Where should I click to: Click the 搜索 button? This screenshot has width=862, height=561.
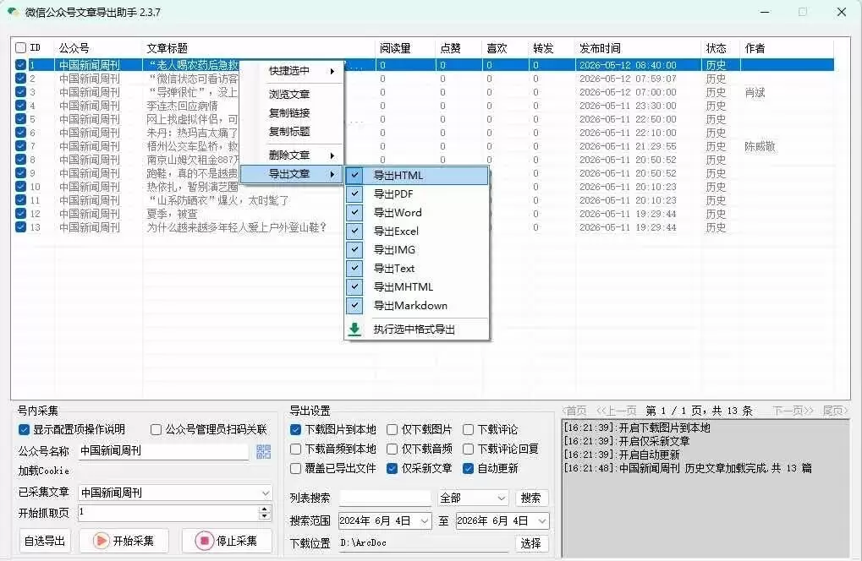[x=530, y=498]
